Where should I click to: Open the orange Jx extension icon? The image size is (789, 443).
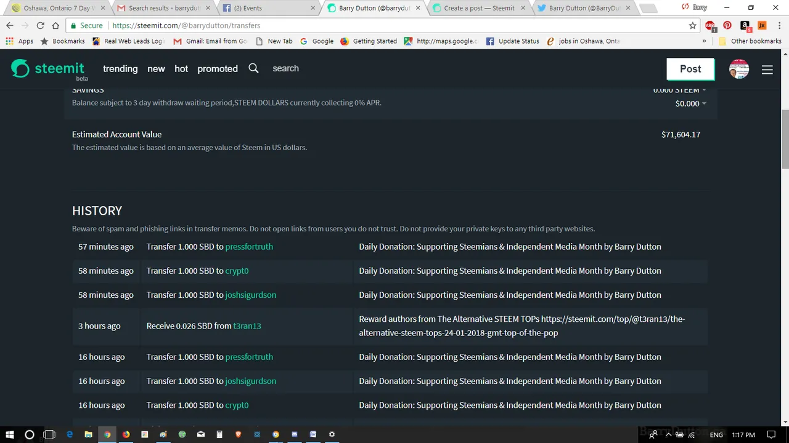pyautogui.click(x=762, y=25)
